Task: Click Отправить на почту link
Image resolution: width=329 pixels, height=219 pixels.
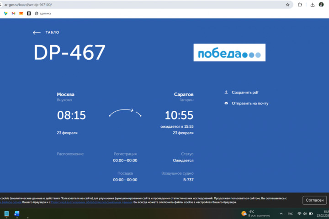Action: tap(250, 103)
